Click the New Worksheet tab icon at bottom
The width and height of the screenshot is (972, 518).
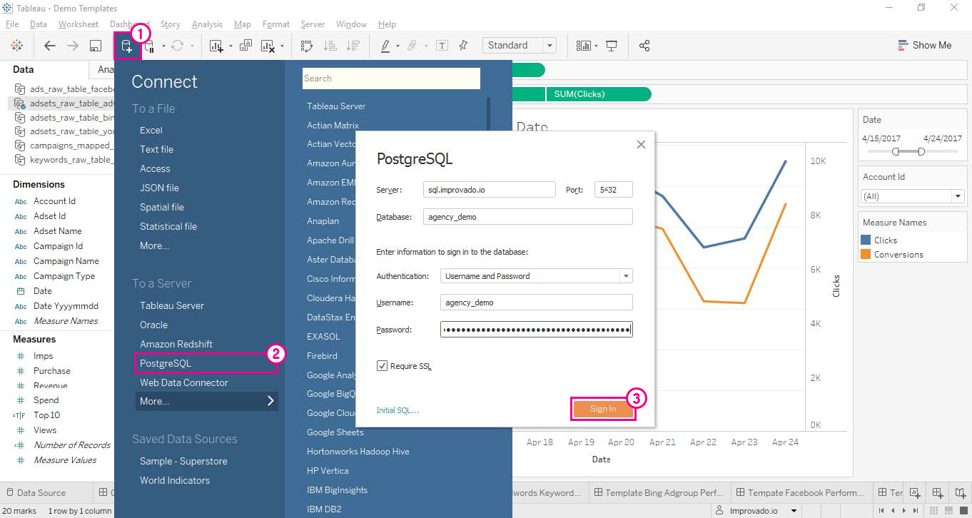click(x=916, y=492)
